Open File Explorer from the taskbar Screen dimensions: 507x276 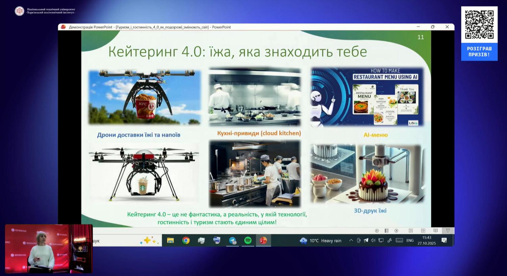170,240
